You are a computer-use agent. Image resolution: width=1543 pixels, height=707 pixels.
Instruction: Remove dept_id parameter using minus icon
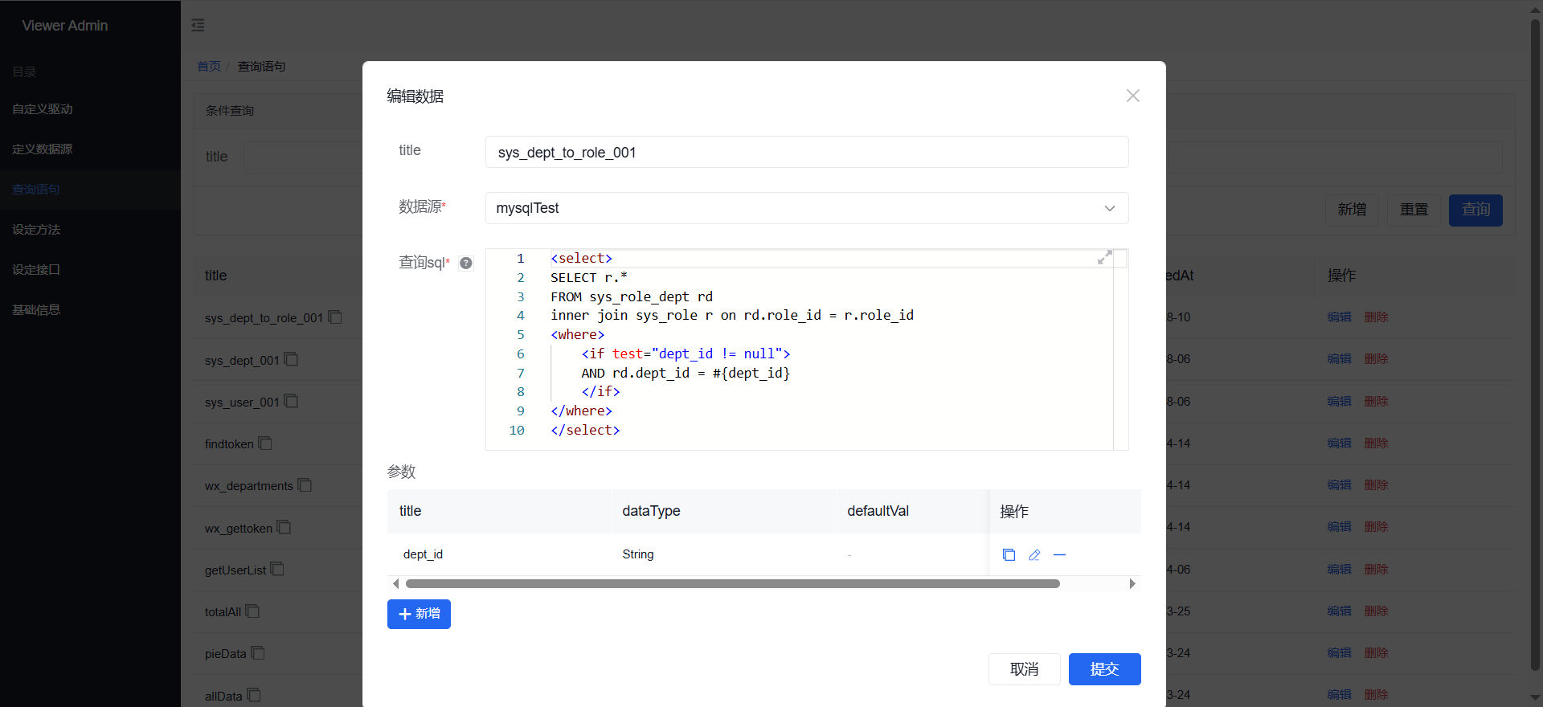click(x=1059, y=555)
